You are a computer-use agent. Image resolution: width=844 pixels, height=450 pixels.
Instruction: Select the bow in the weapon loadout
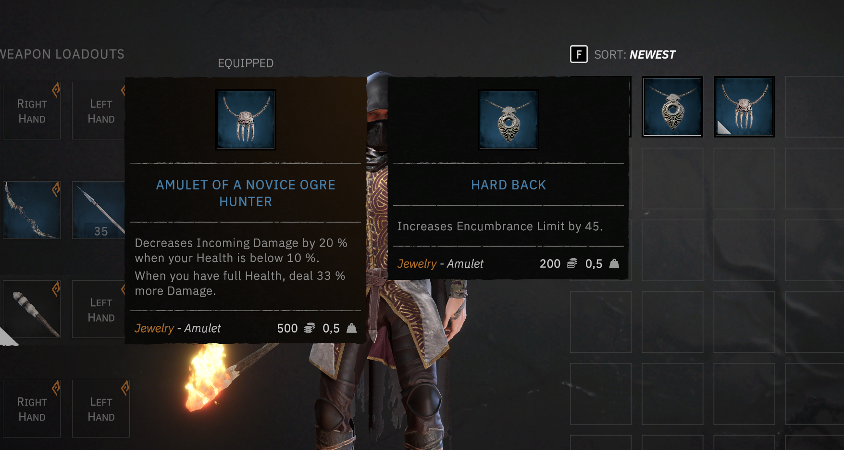click(32, 210)
